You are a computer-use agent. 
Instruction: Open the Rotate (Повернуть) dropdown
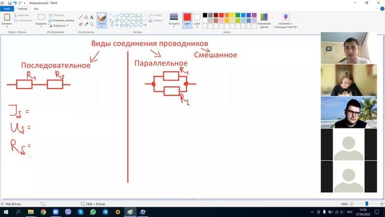58,25
